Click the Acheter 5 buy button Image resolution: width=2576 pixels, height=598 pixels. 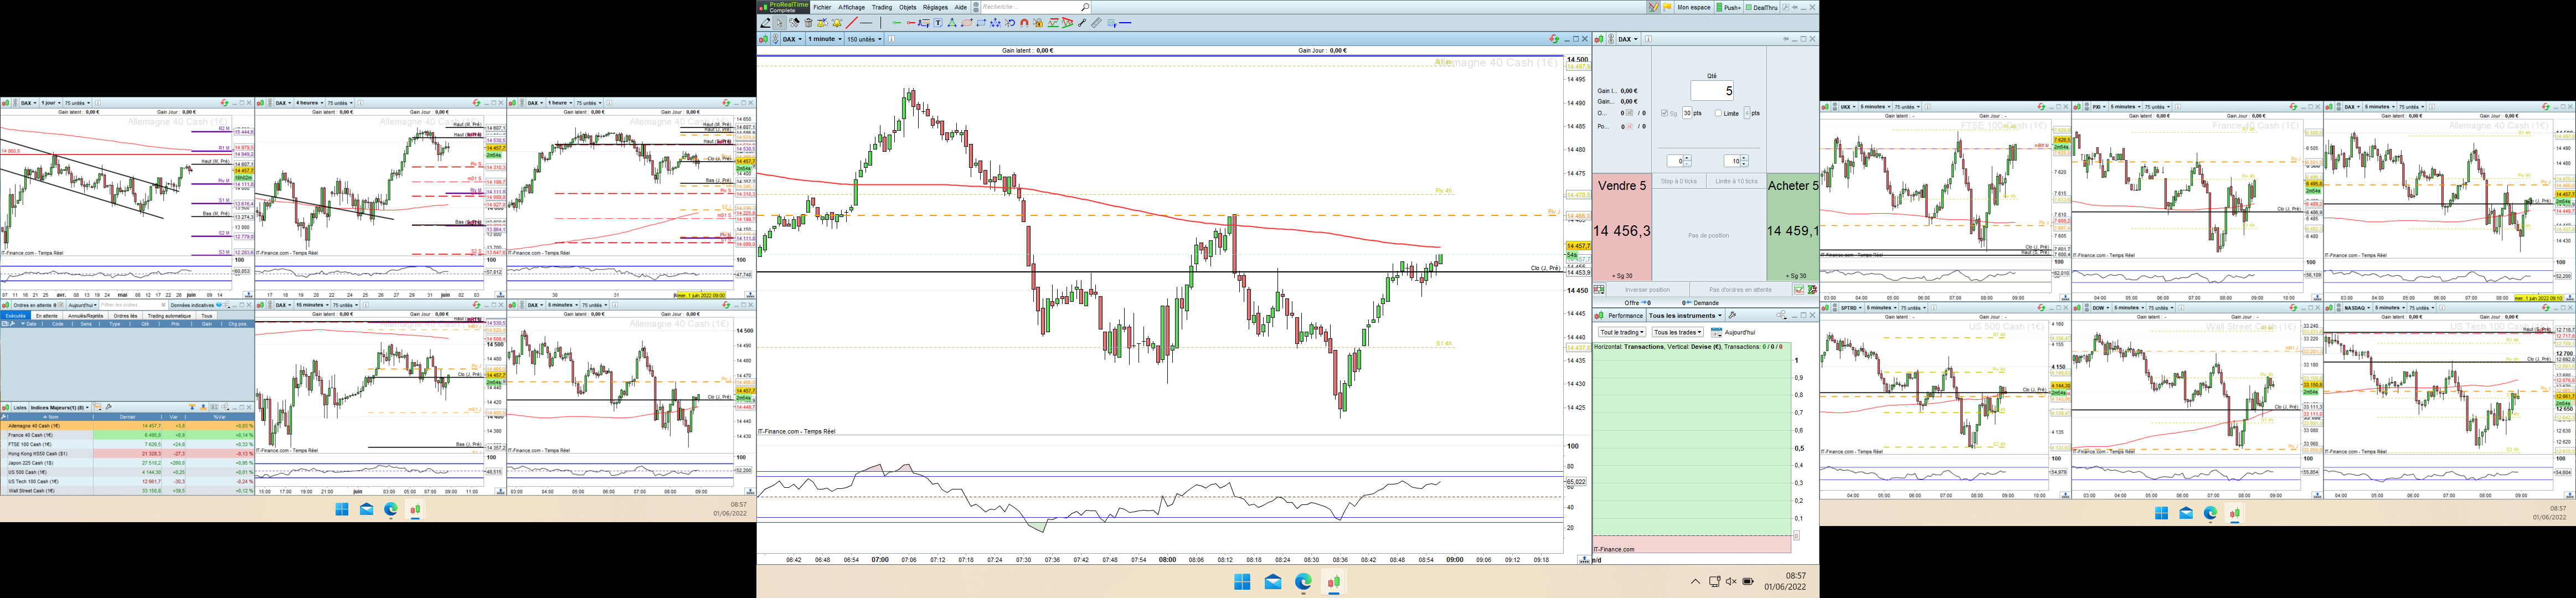[x=1791, y=230]
